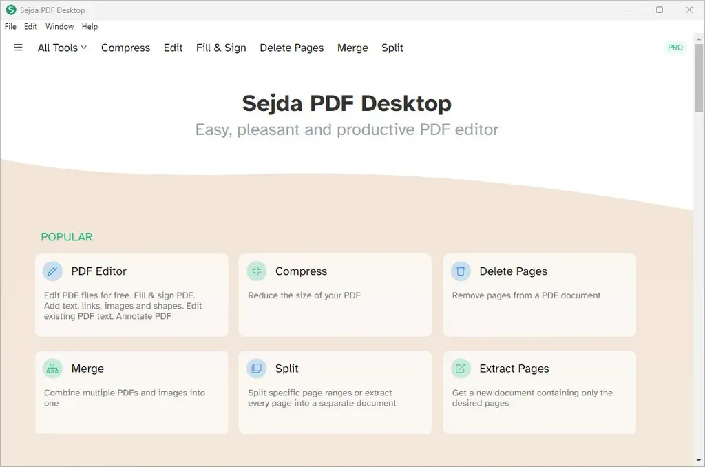Click 'Combine multiple PDFs and images' description
Image resolution: width=705 pixels, height=467 pixels.
click(125, 397)
